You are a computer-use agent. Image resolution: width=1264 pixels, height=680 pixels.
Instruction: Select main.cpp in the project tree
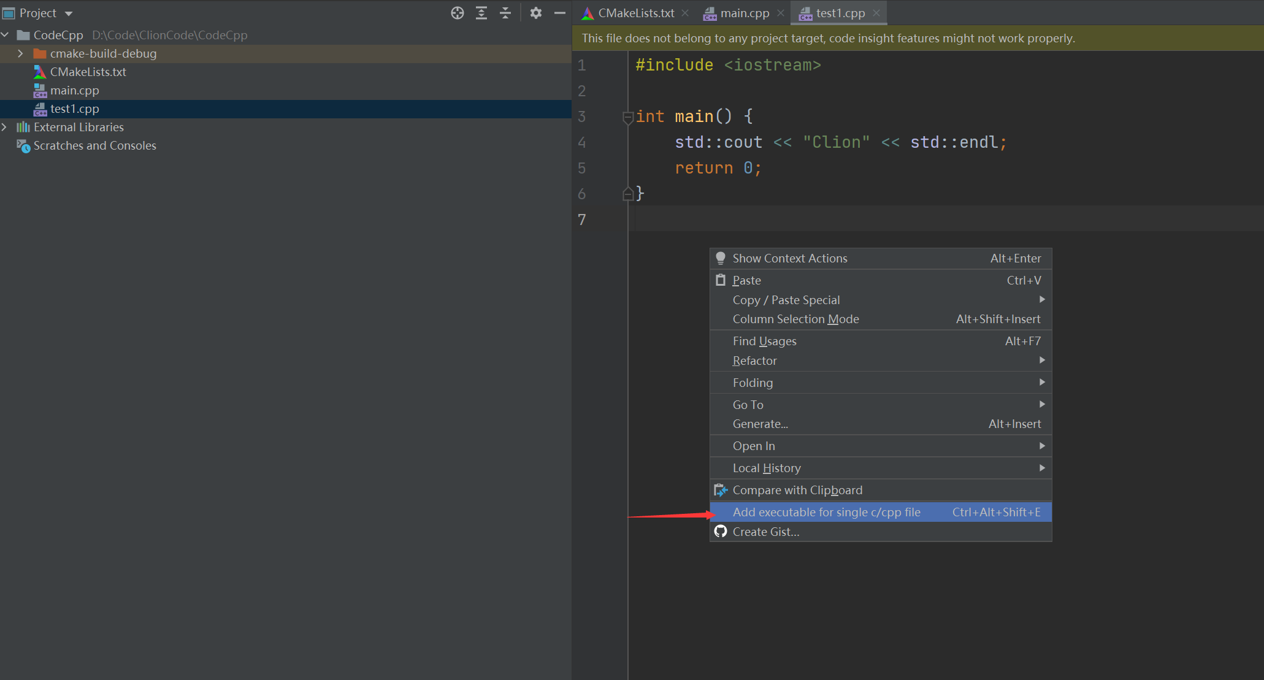74,90
